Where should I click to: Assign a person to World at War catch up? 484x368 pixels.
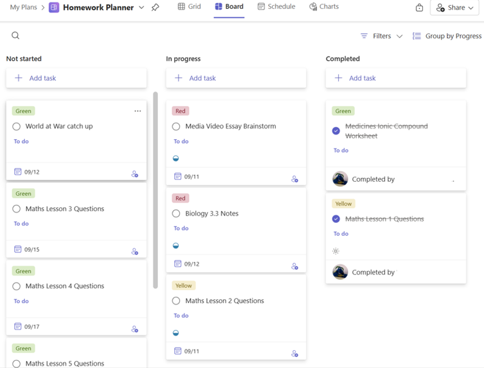tap(135, 174)
